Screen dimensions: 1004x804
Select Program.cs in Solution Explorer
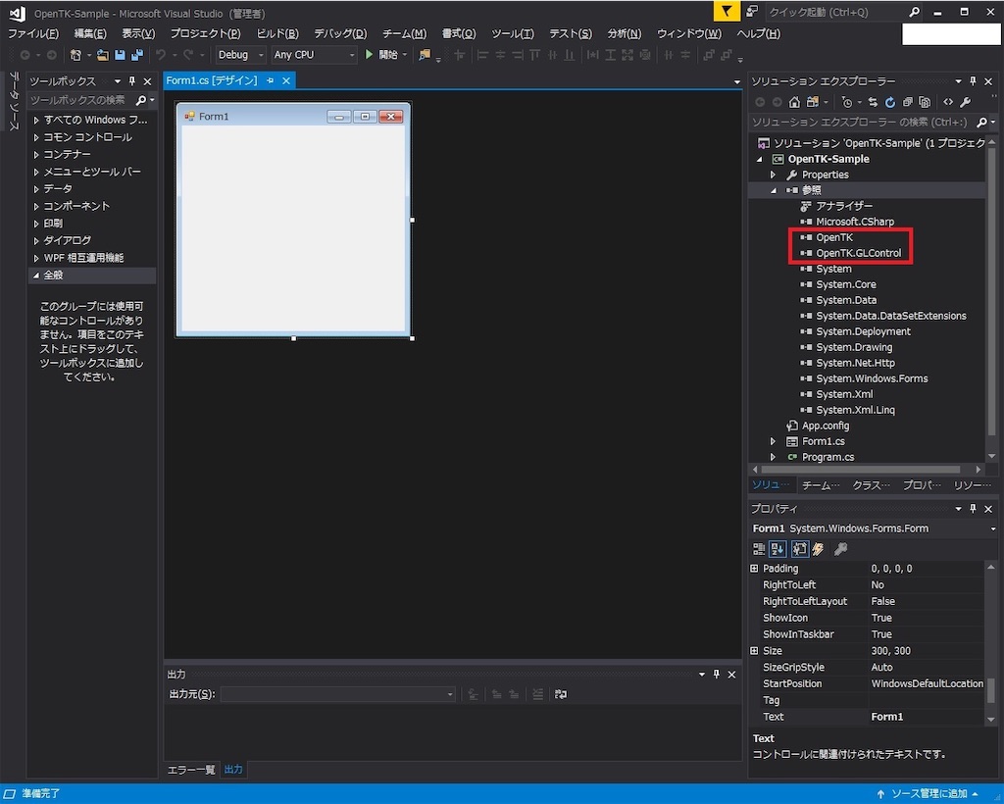828,457
